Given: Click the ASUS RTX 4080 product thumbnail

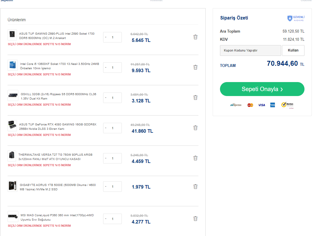Looking at the screenshot, I should click(x=13, y=126).
